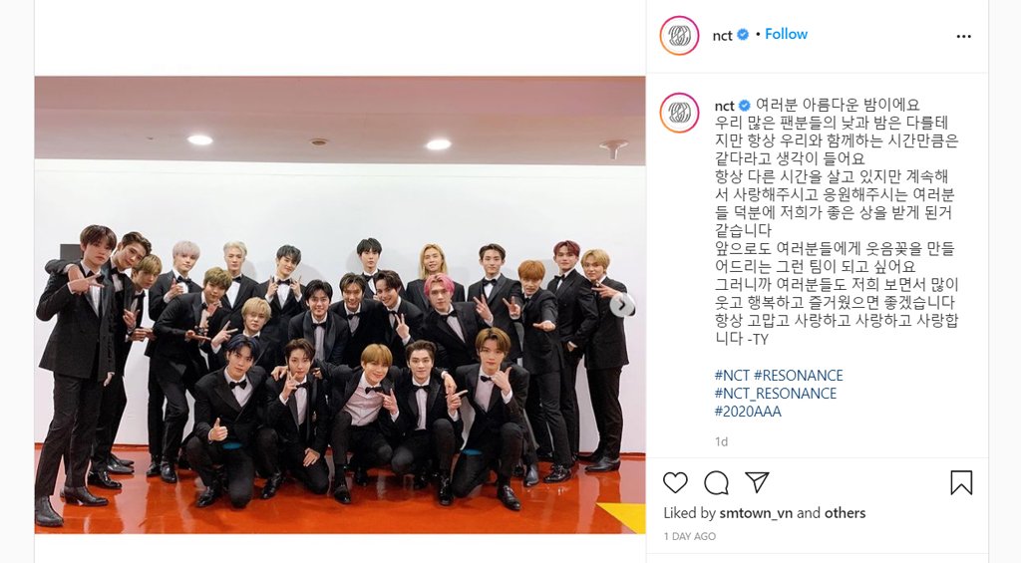Open the #2020AAA hashtag
Screen dimensions: 1021x563
tap(748, 412)
